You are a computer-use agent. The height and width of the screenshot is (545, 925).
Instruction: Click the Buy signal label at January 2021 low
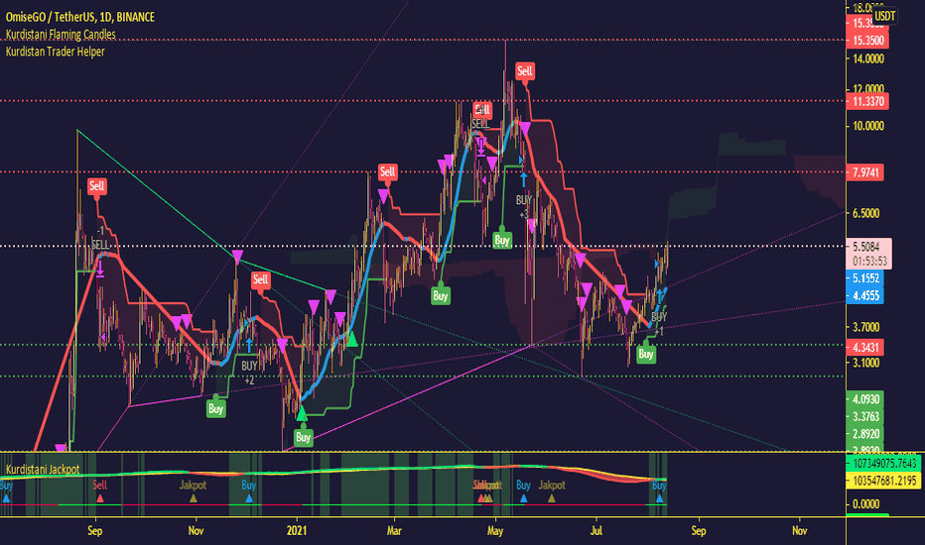304,437
